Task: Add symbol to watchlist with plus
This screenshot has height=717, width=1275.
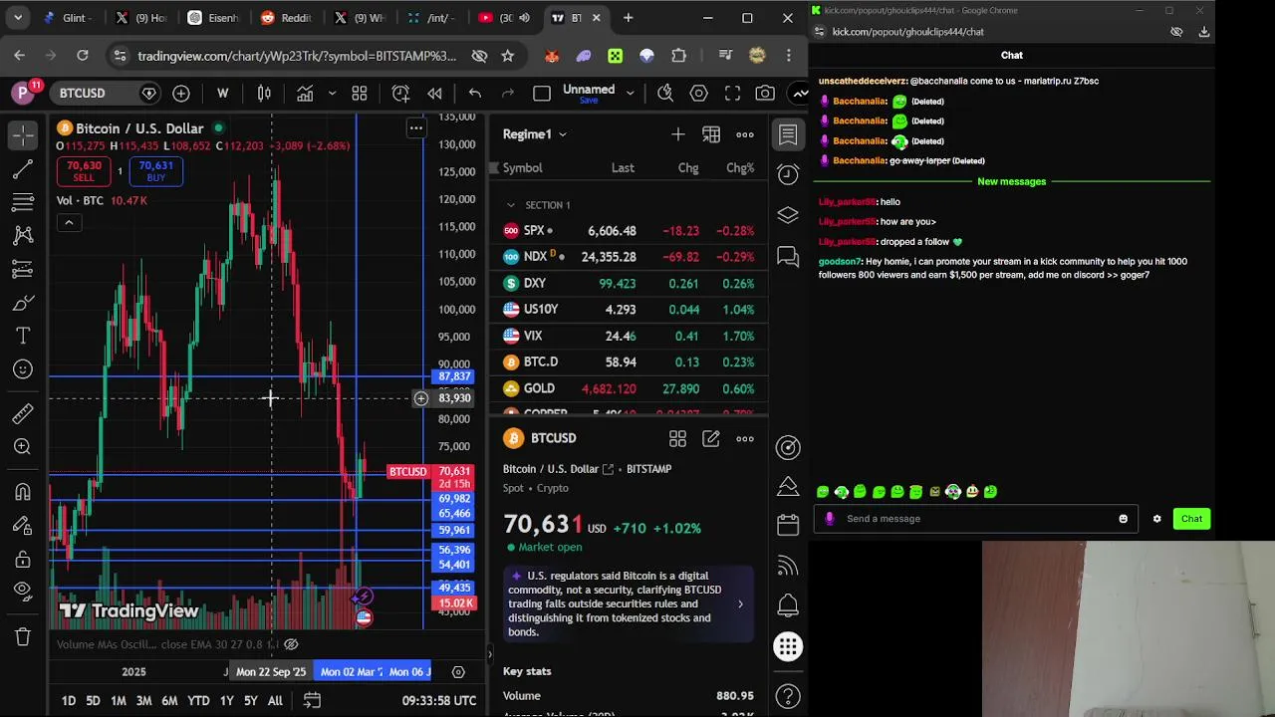Action: click(678, 133)
